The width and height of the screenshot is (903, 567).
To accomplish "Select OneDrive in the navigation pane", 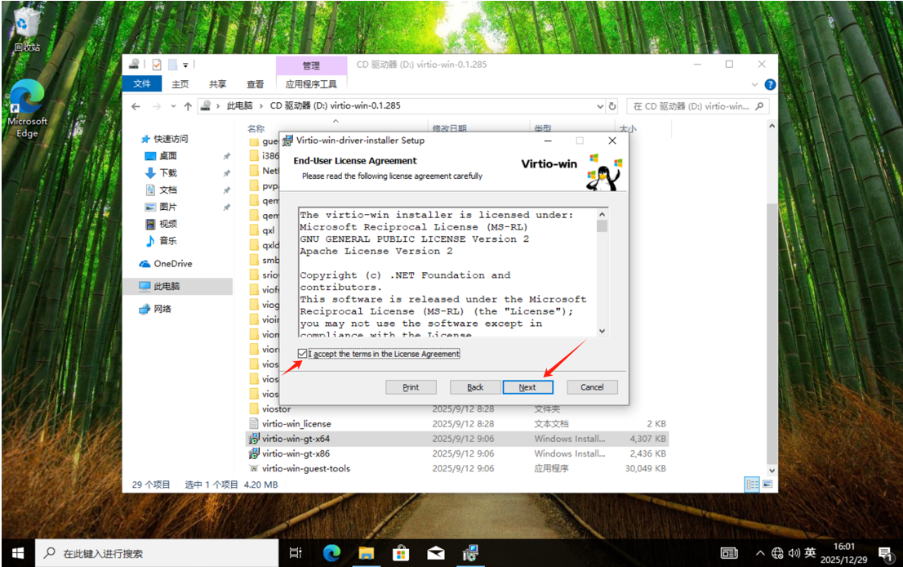I will tap(172, 264).
